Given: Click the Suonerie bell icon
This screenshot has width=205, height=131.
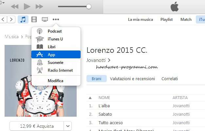Looking at the screenshot, I should coord(40,63).
